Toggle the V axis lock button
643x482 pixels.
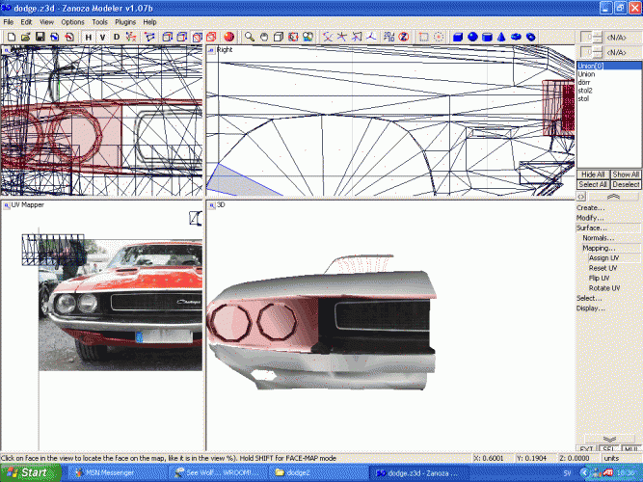click(x=101, y=37)
